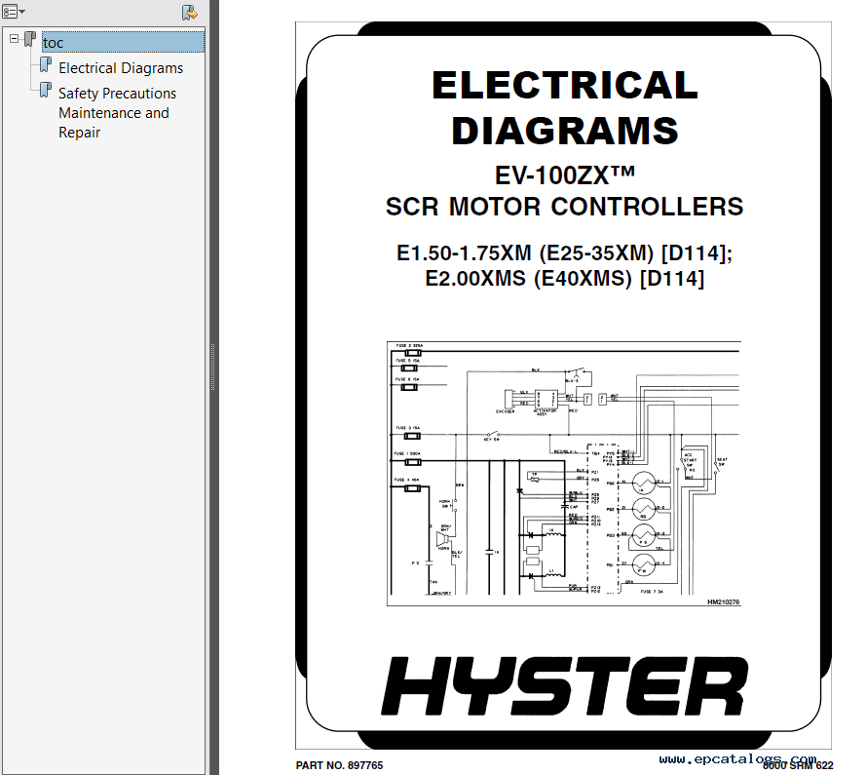Click the Safety Precautions bookmark icon
This screenshot has height=775, width=866.
(x=46, y=91)
